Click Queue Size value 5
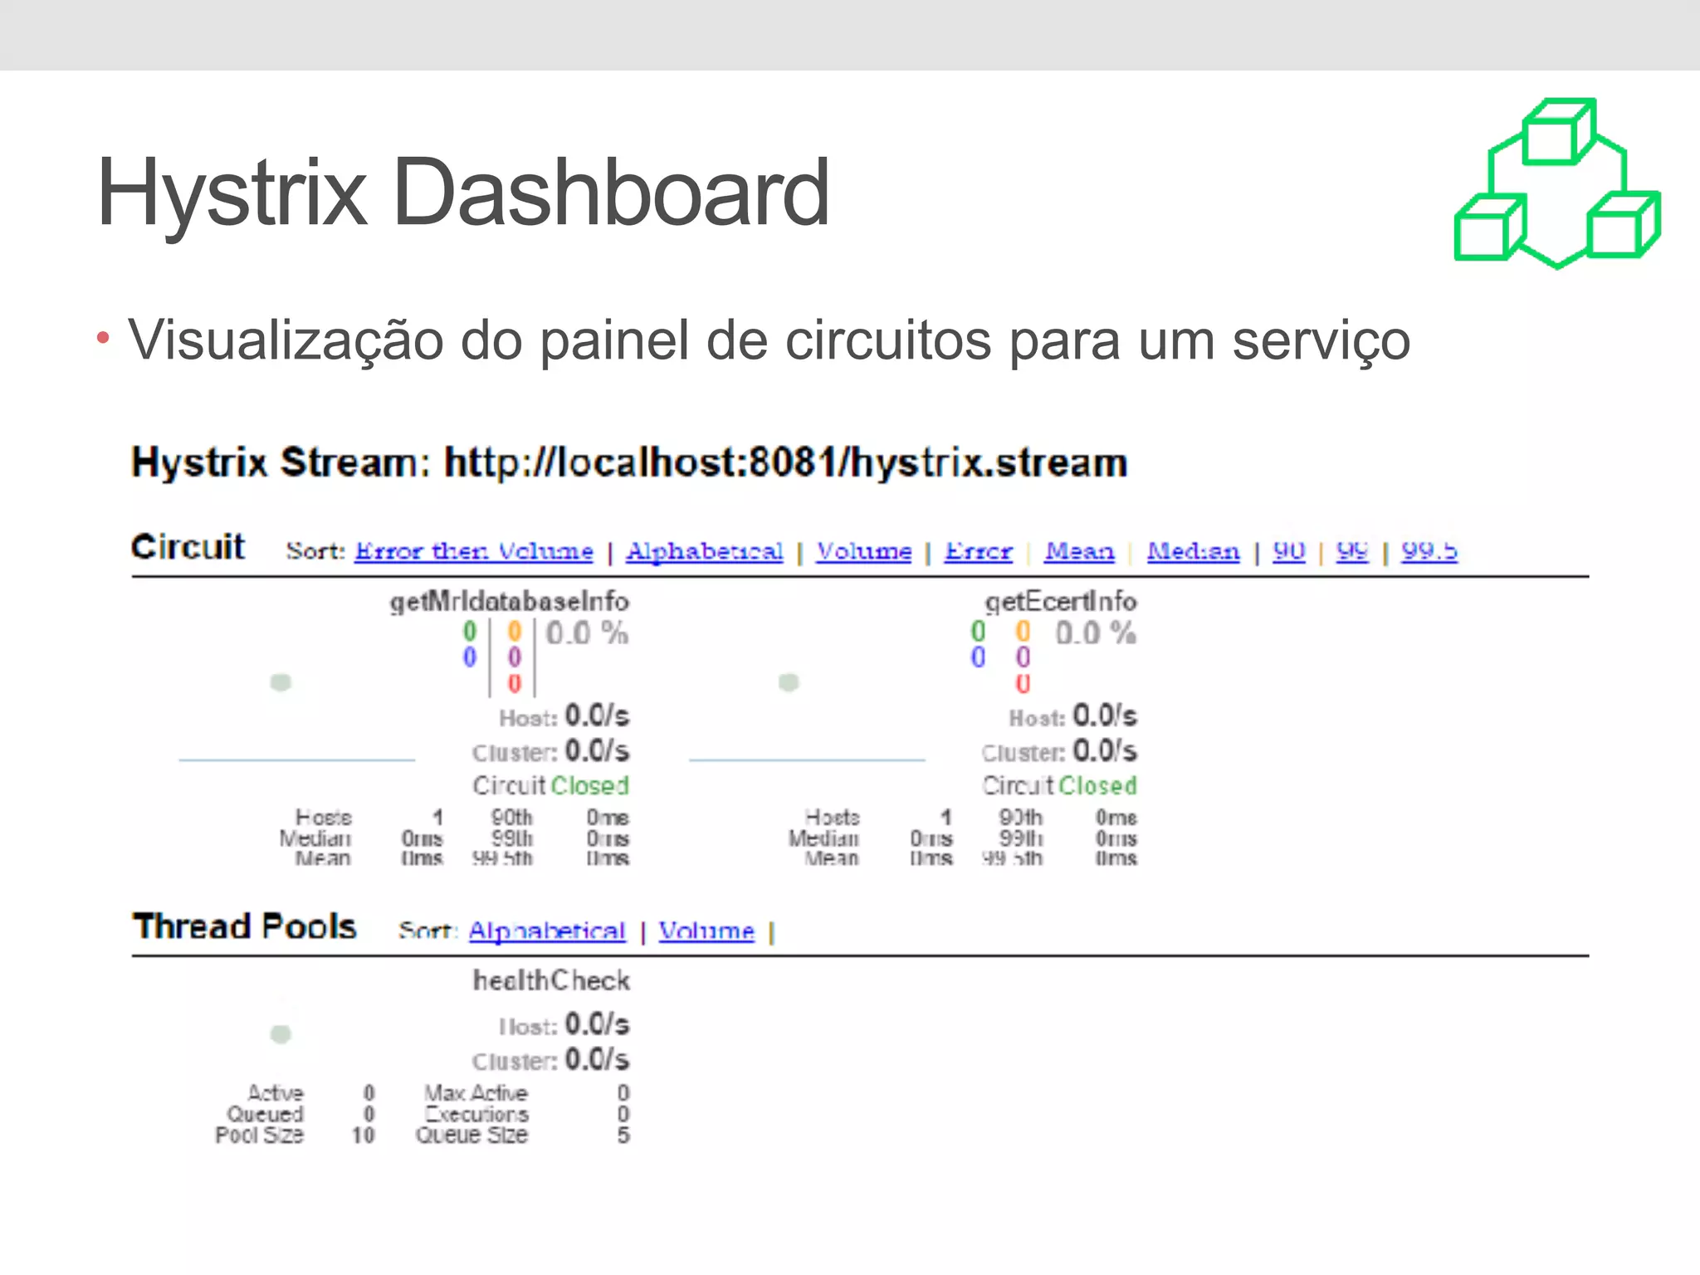The width and height of the screenshot is (1700, 1275). 623,1135
